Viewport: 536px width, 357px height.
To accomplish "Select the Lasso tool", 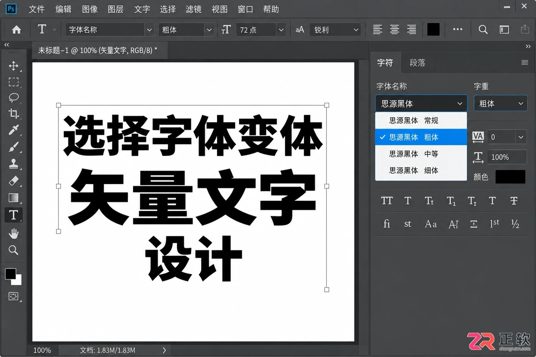I will pyautogui.click(x=14, y=98).
